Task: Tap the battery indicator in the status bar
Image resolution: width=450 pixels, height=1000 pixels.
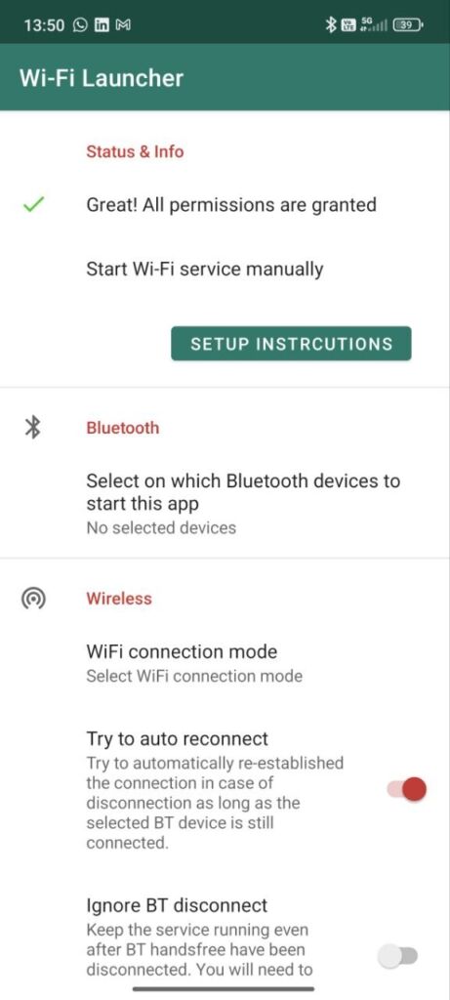Action: point(408,24)
